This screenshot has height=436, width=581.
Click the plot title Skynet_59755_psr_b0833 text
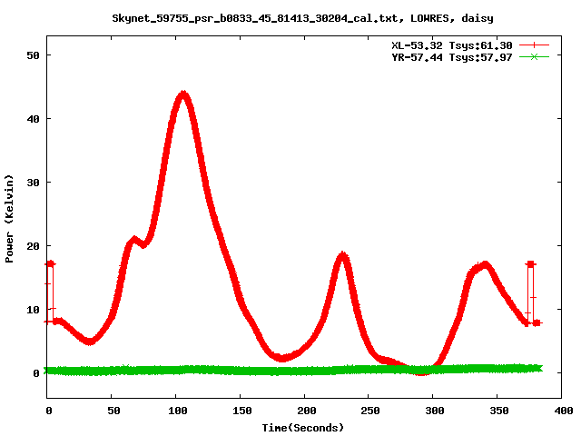pyautogui.click(x=302, y=18)
